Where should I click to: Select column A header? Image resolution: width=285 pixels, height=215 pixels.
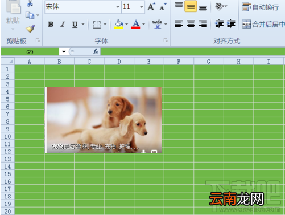coord(30,62)
